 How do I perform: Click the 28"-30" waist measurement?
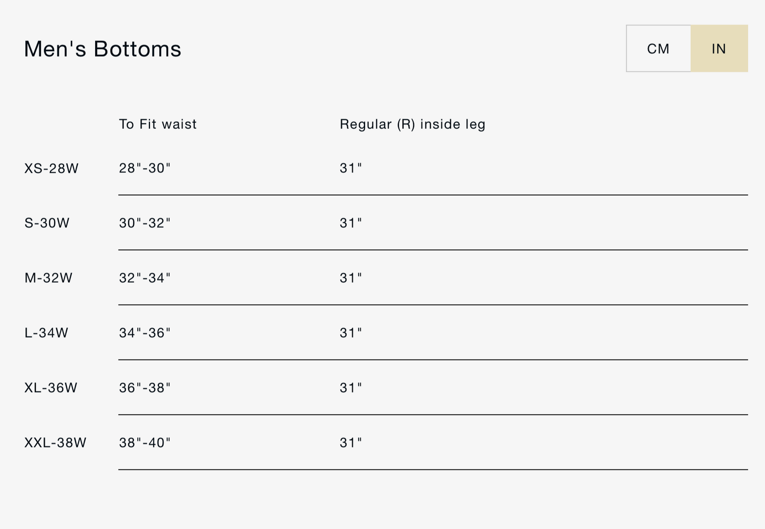click(x=144, y=168)
